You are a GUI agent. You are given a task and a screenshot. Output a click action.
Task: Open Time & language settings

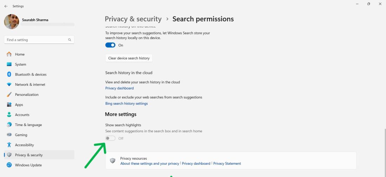28,125
